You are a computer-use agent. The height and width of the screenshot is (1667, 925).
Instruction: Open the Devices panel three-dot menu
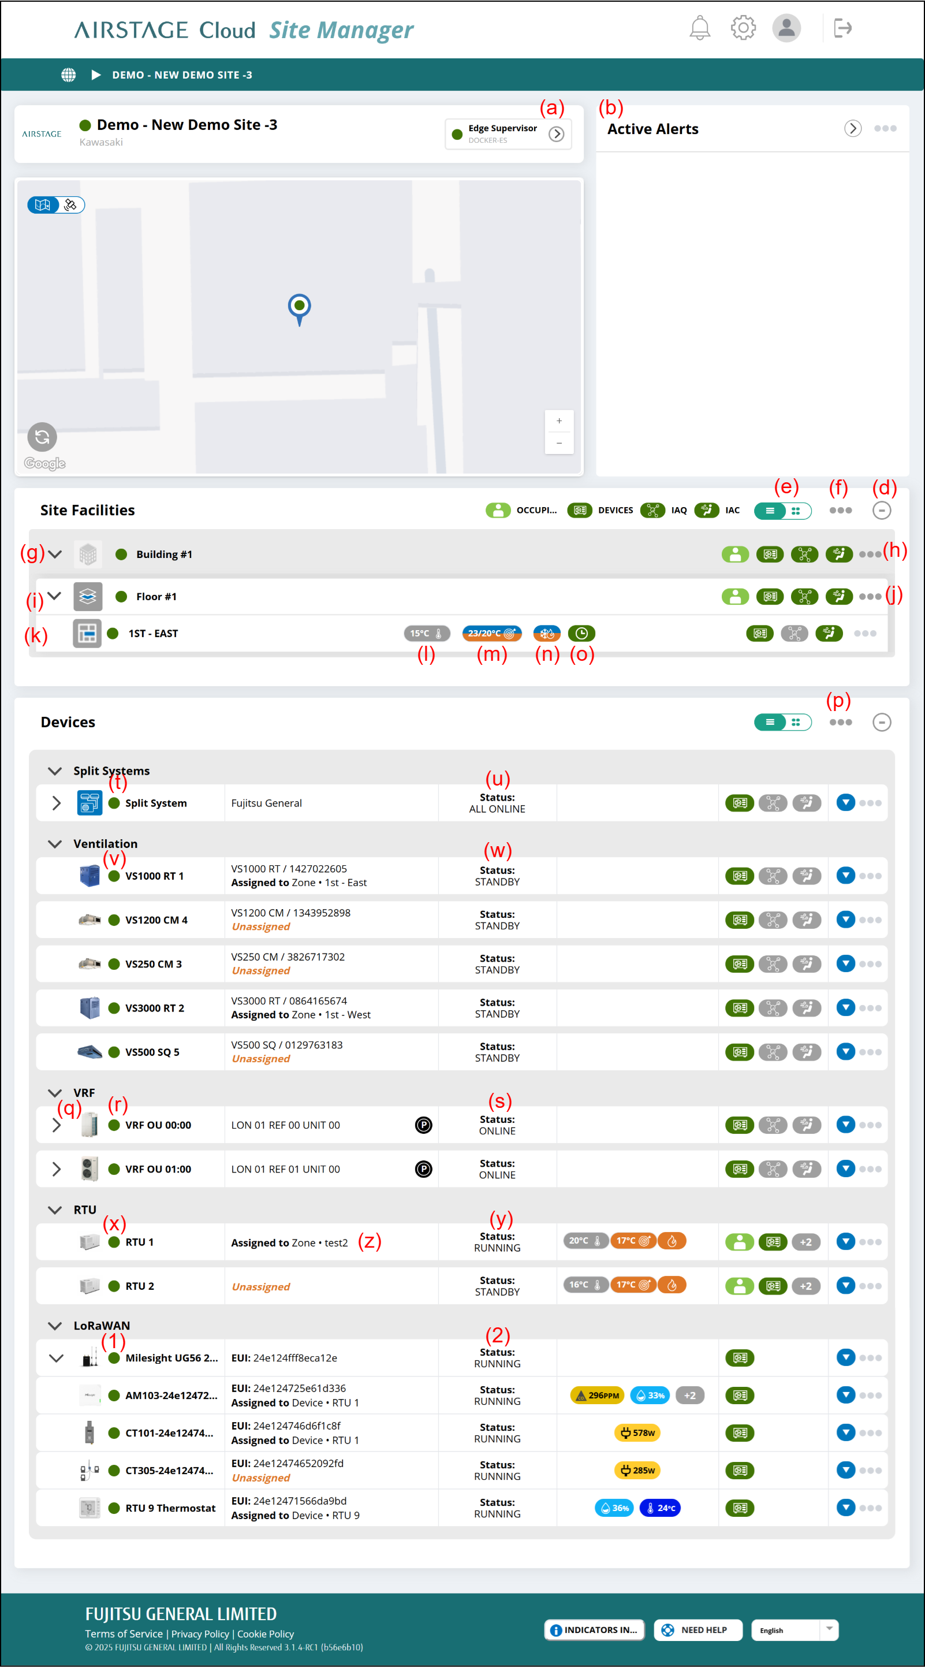(x=840, y=722)
